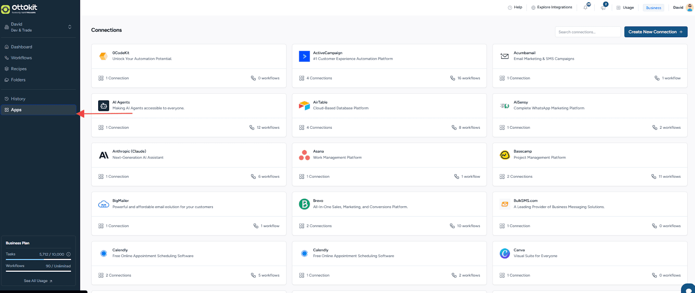Click the AirTable card title

click(x=320, y=102)
